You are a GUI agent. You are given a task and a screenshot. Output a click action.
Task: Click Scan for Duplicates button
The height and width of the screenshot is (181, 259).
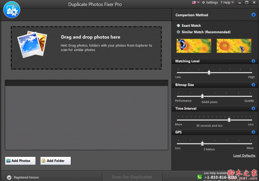[x=132, y=177]
